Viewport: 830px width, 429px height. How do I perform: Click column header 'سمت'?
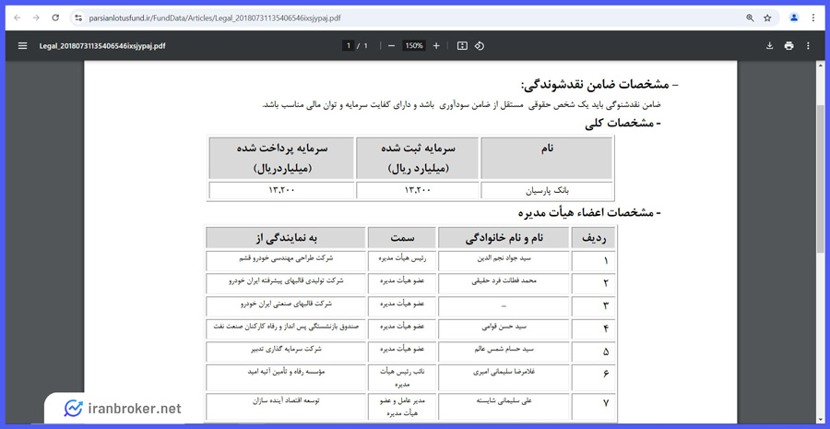(402, 238)
